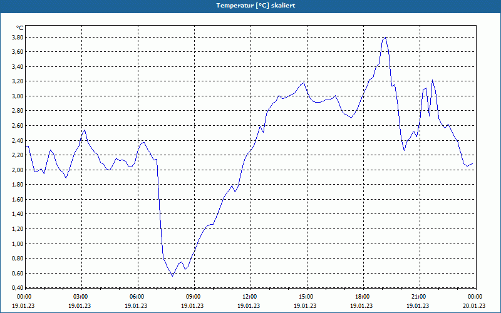Select the 0,80 y-axis label
Screen dimensions: 501x313
18,259
